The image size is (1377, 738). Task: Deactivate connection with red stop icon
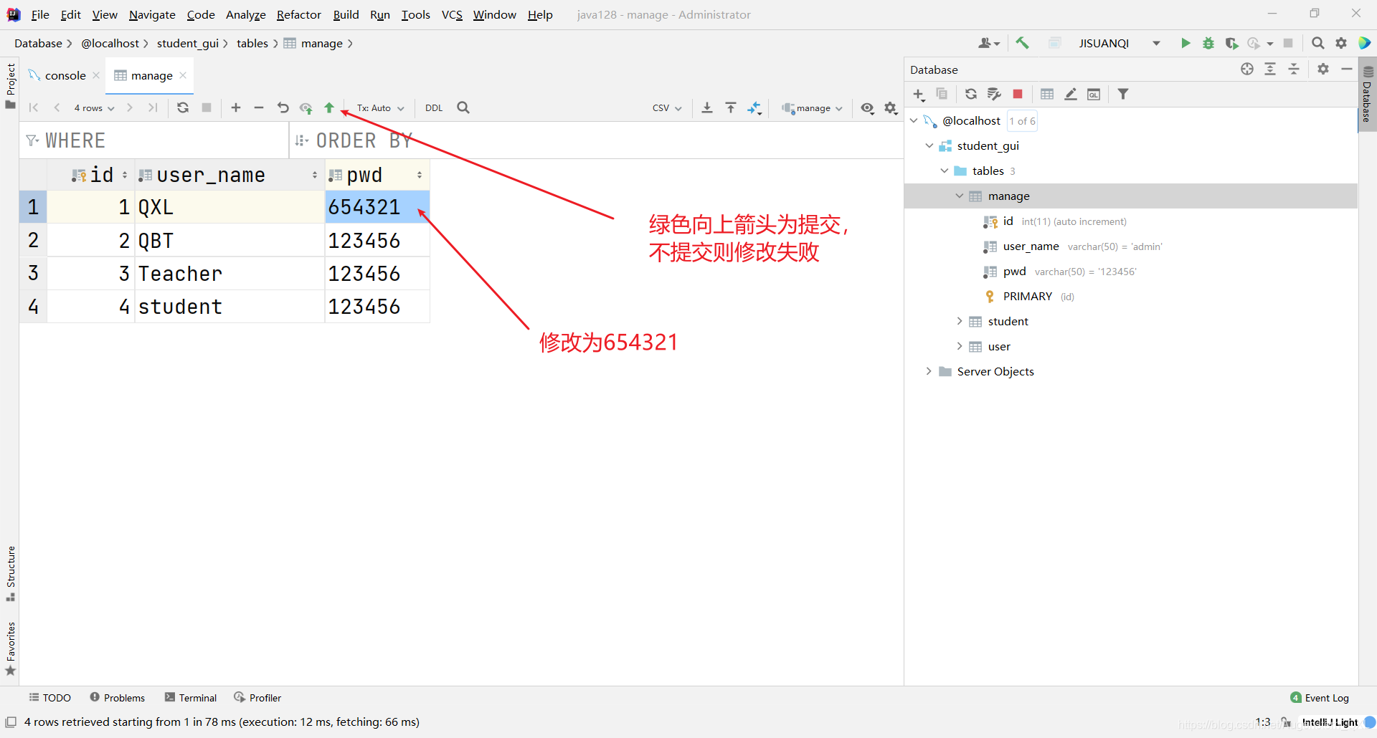1017,95
